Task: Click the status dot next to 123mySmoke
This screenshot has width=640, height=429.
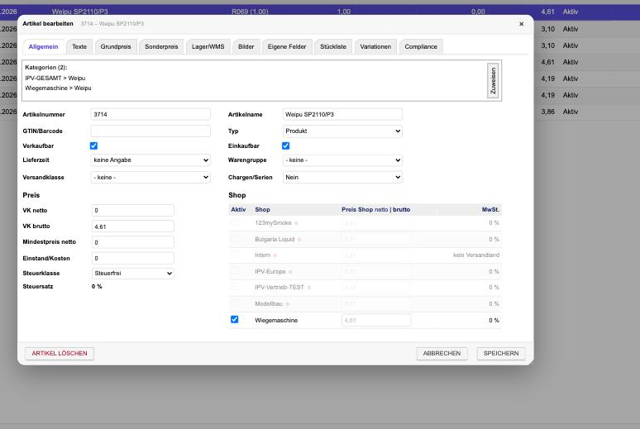Action: point(296,223)
